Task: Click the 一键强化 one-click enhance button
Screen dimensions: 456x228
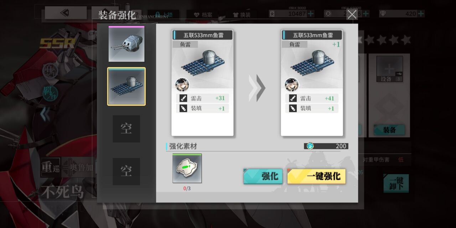Action: [x=316, y=176]
